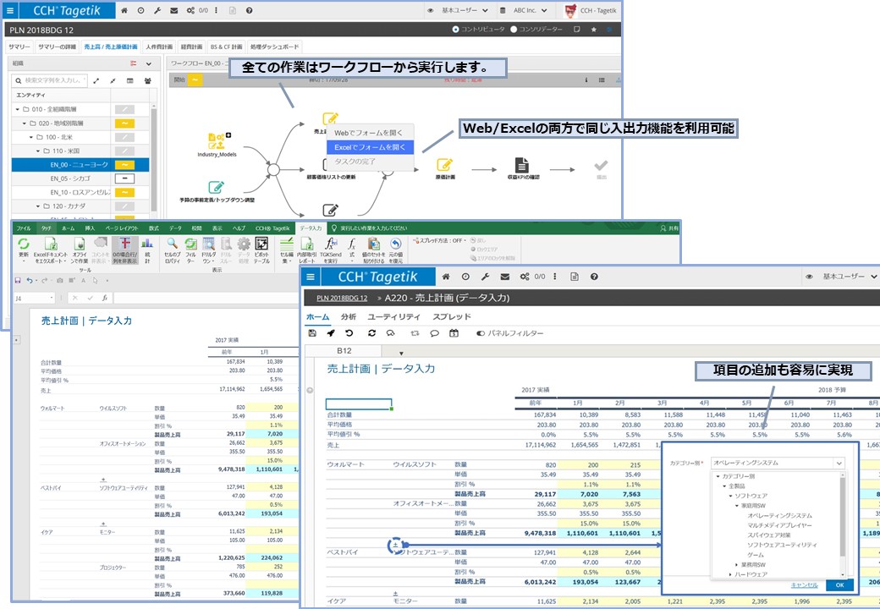This screenshot has height=609, width=880.
Task: Choose Excelでフォームを開く from context menu
Action: pos(370,146)
